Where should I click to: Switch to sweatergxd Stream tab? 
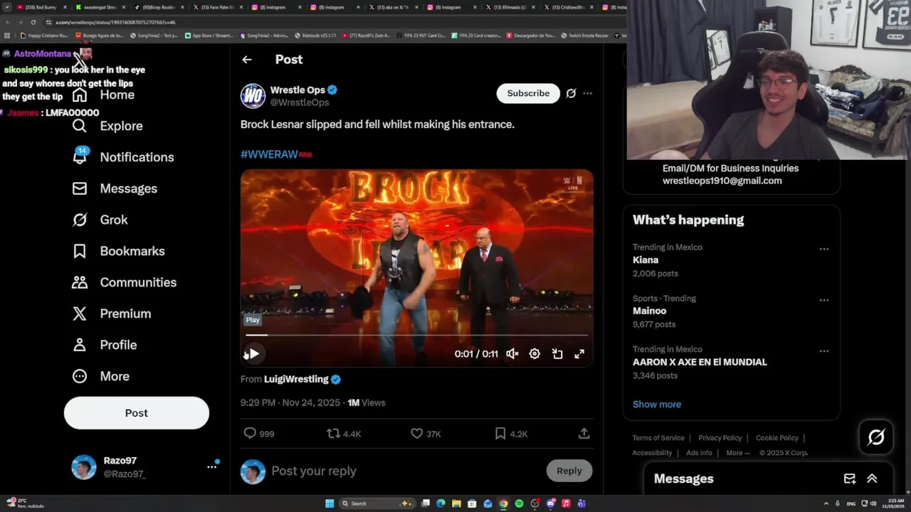coord(99,7)
